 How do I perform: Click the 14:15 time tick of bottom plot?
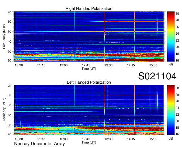coord(131,139)
